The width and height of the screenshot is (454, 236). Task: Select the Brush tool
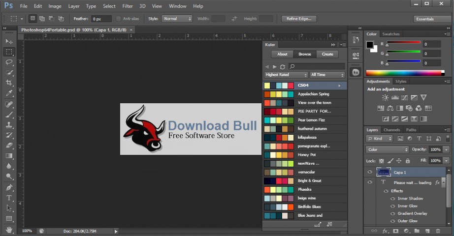(x=9, y=115)
